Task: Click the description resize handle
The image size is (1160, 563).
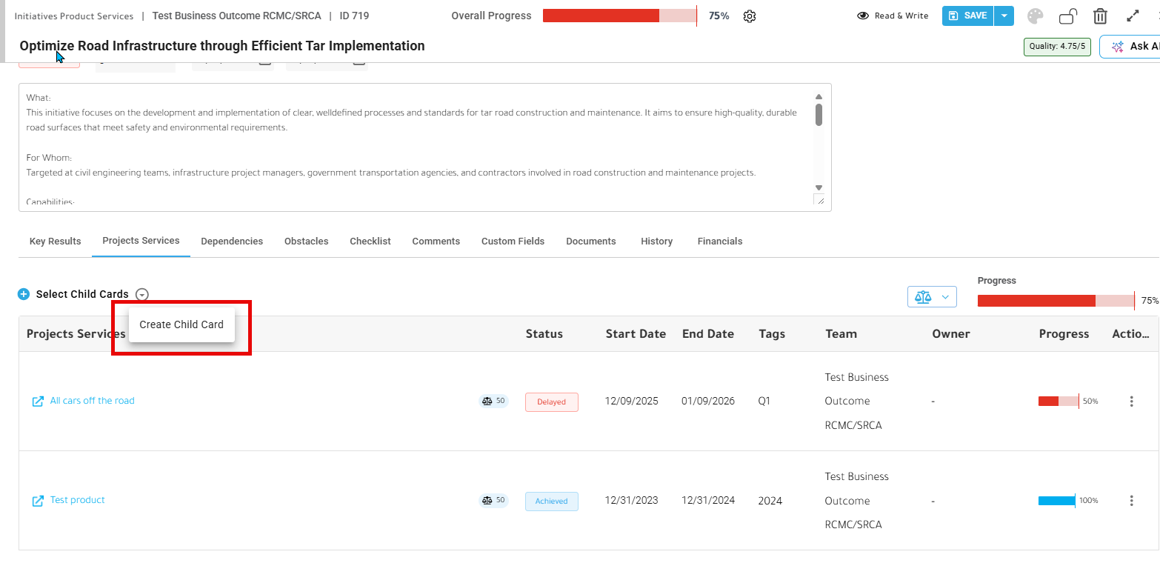Action: click(x=819, y=200)
